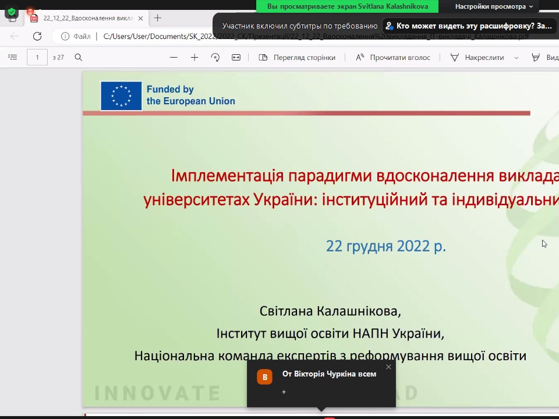The image size is (559, 419).
Task: Click the page number input field
Action: coord(37,58)
